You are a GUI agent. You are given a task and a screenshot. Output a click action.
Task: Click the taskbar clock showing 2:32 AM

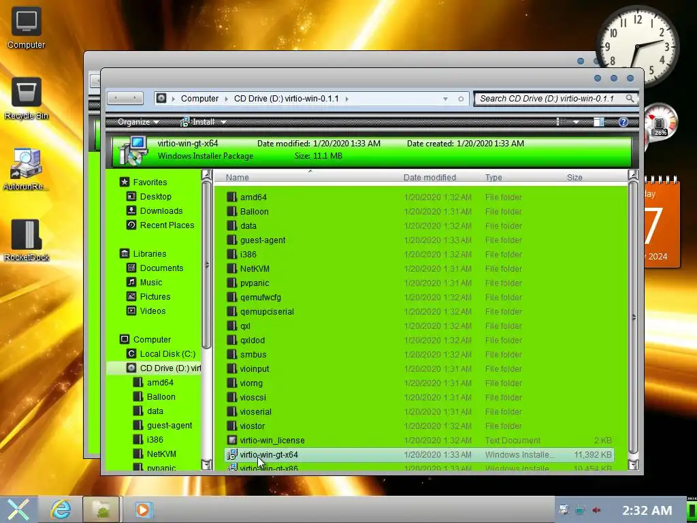647,510
